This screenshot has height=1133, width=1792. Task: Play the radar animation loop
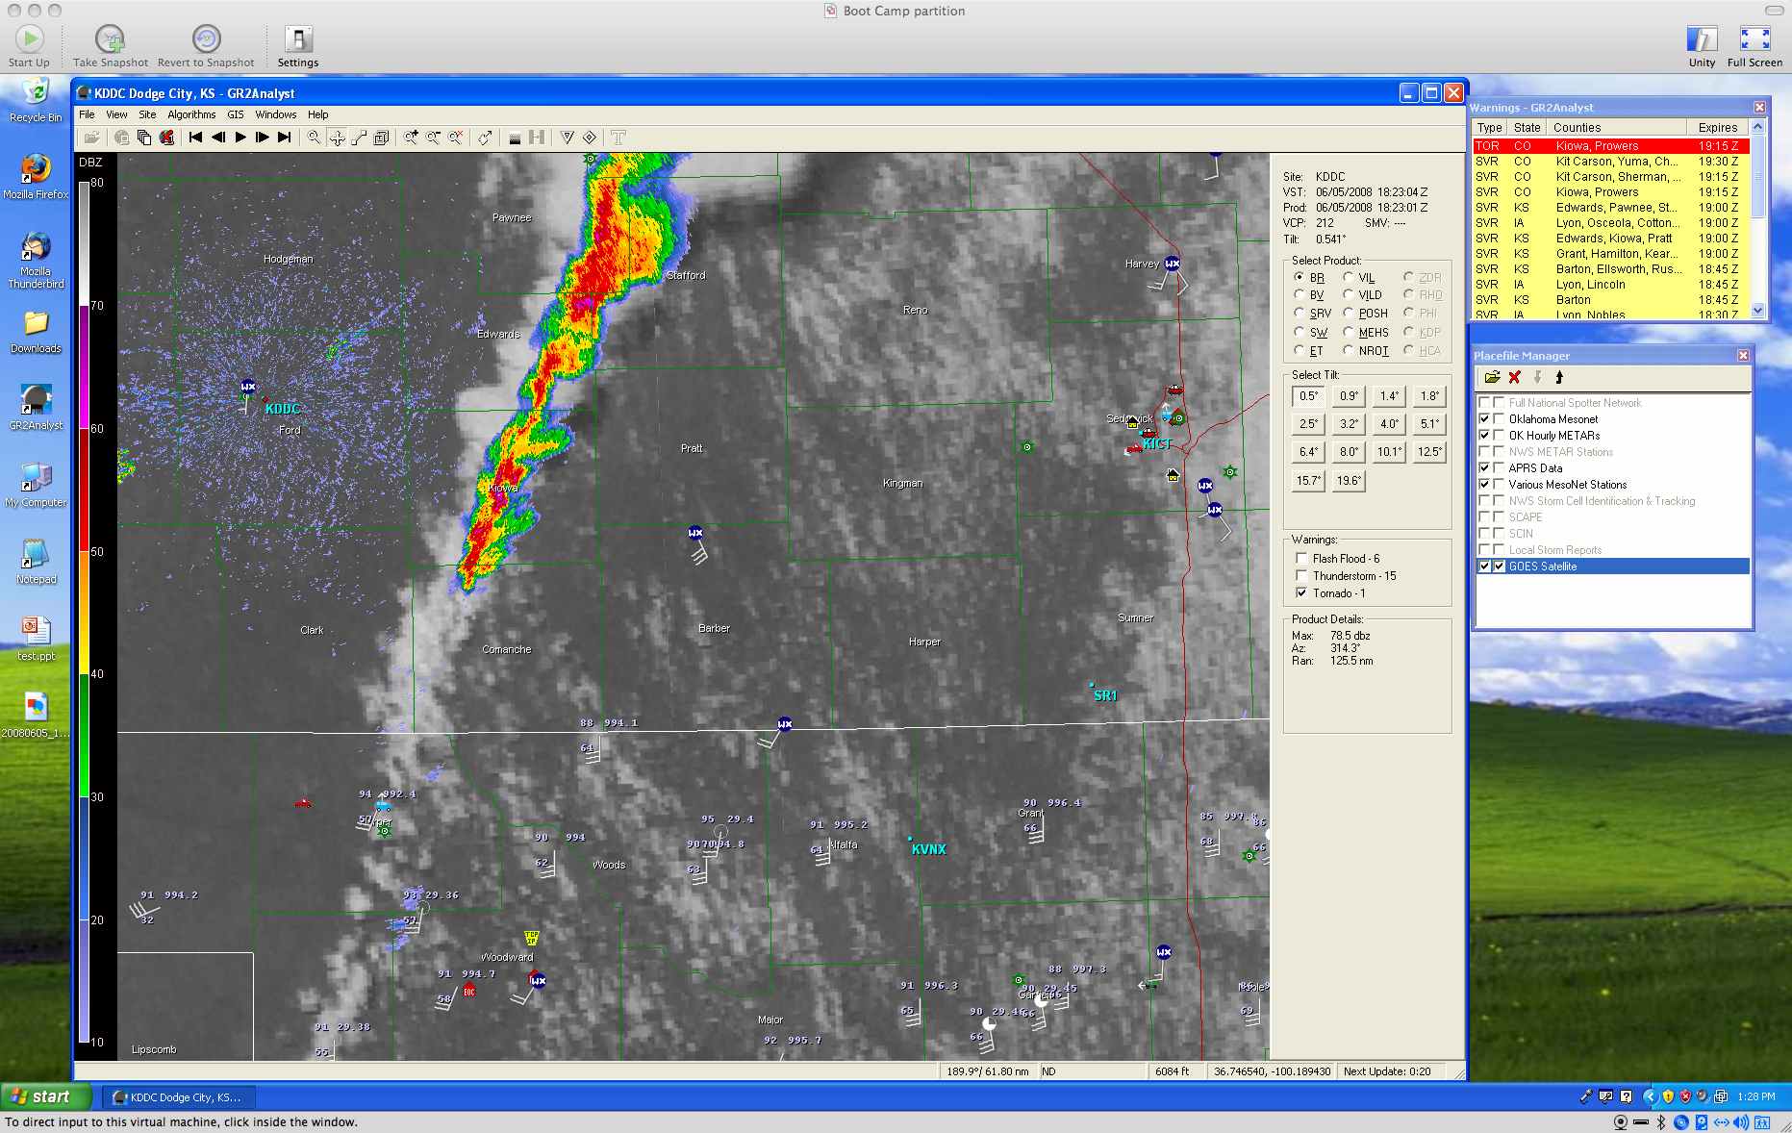pos(240,138)
